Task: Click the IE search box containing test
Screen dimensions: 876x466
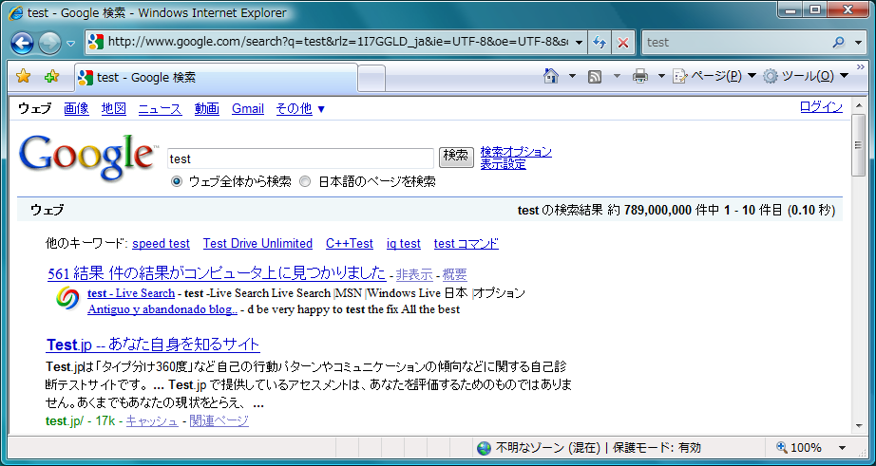Action: tap(735, 43)
